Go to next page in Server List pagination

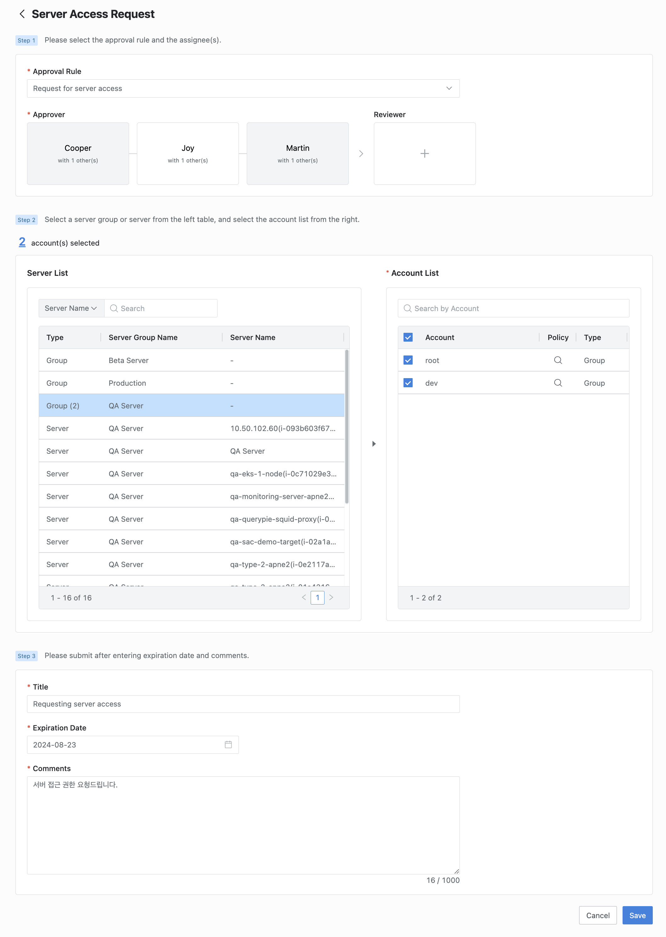pos(331,597)
